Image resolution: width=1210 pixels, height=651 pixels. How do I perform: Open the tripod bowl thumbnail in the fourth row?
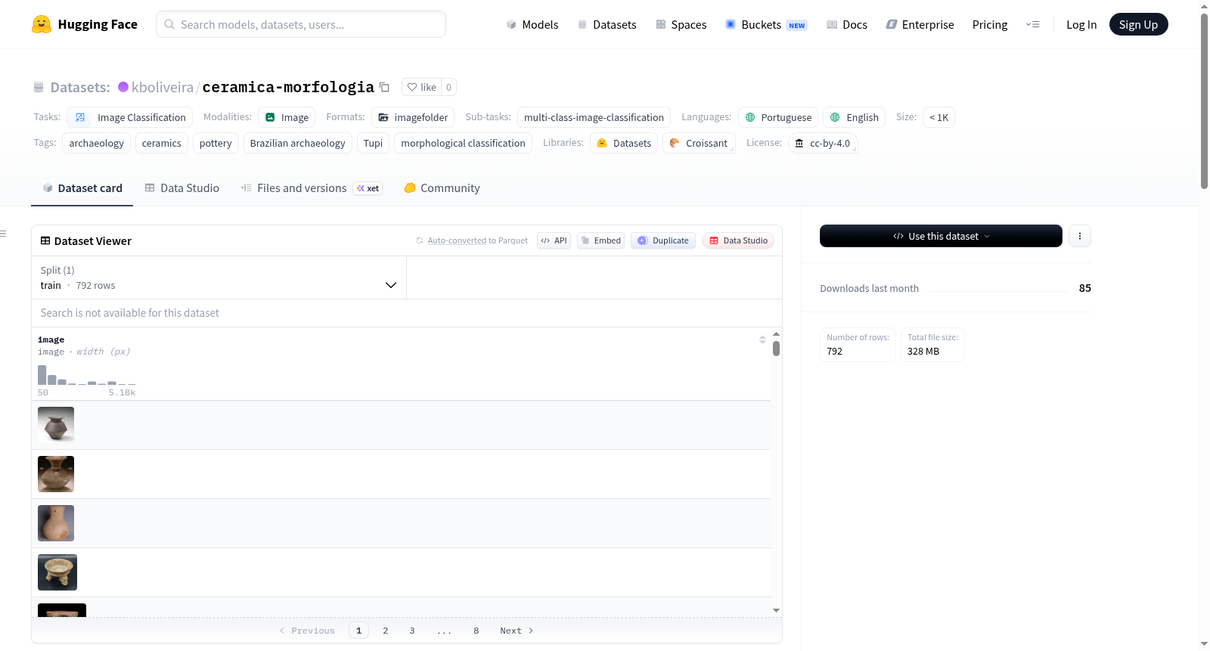point(57,572)
